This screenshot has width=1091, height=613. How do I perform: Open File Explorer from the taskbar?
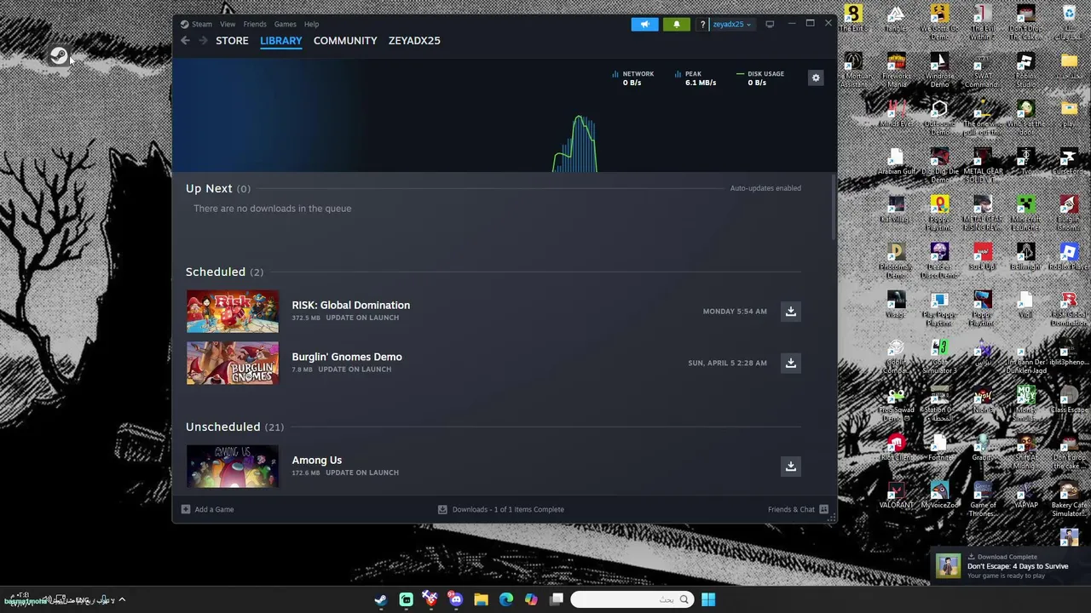[x=481, y=599]
